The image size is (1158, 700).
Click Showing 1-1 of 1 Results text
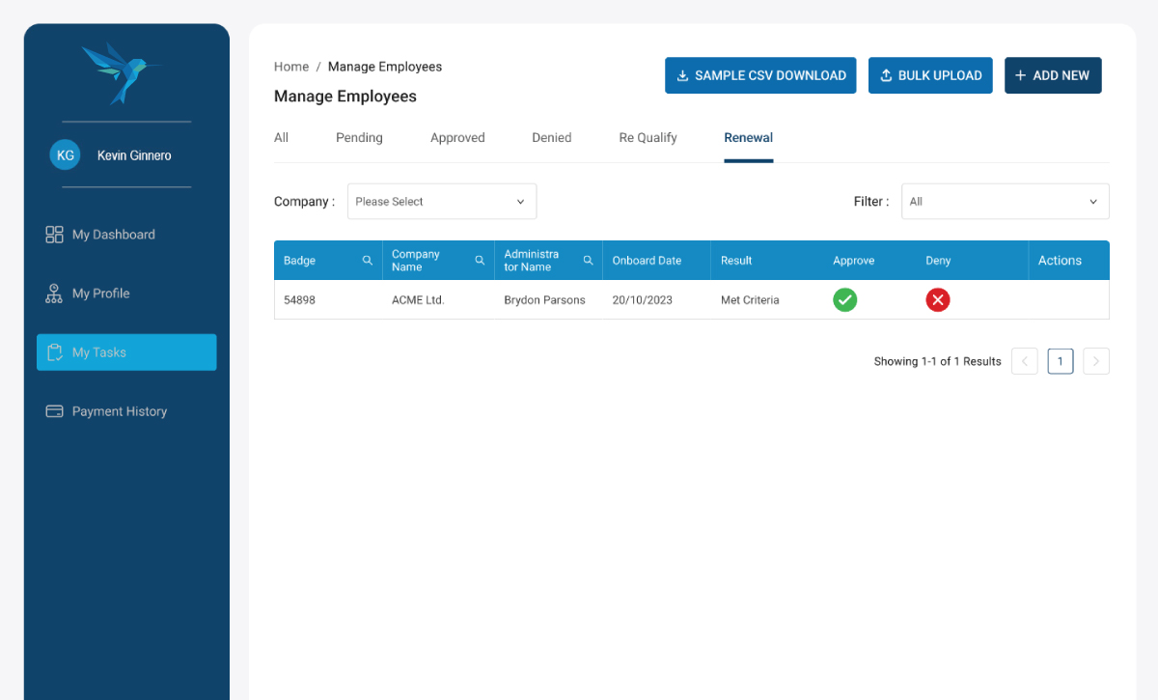click(938, 361)
